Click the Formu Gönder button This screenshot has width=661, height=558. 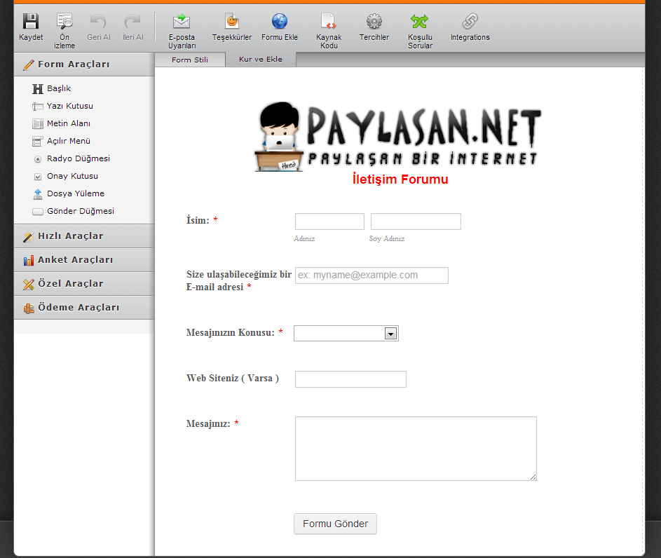[335, 524]
